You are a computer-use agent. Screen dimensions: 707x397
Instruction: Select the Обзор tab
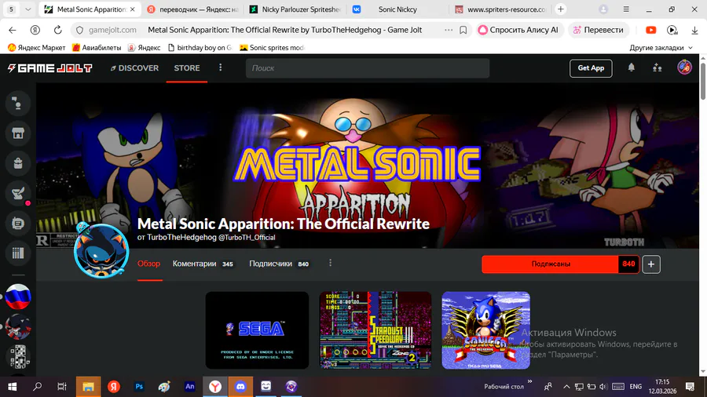click(x=148, y=264)
